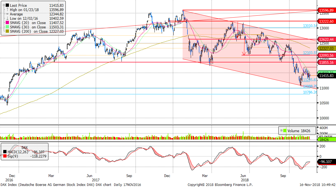Click the Average line marker icon
Screen dimensions: 336x187
[7, 14]
